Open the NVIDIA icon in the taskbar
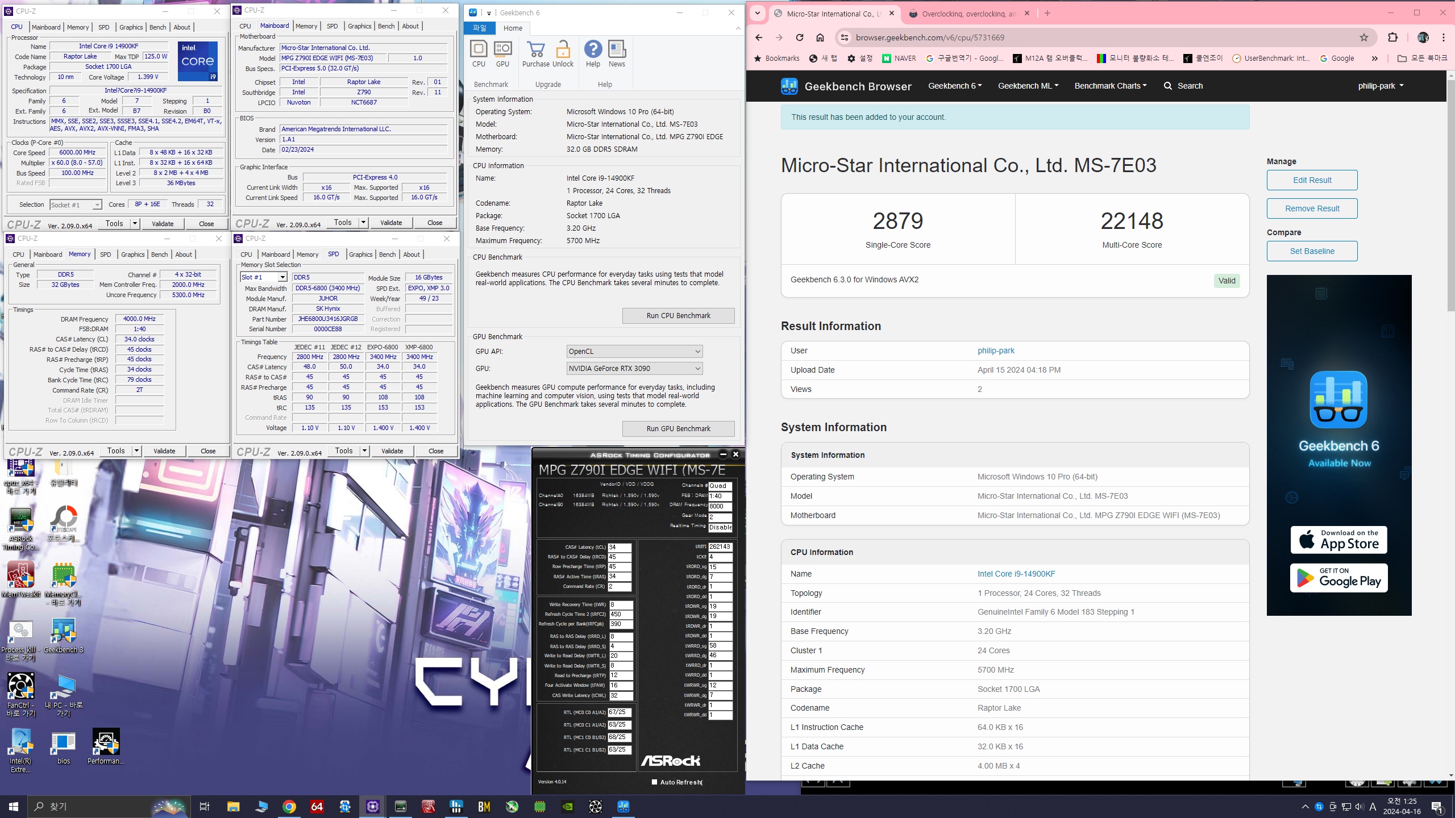Image resolution: width=1455 pixels, height=818 pixels. tap(567, 807)
